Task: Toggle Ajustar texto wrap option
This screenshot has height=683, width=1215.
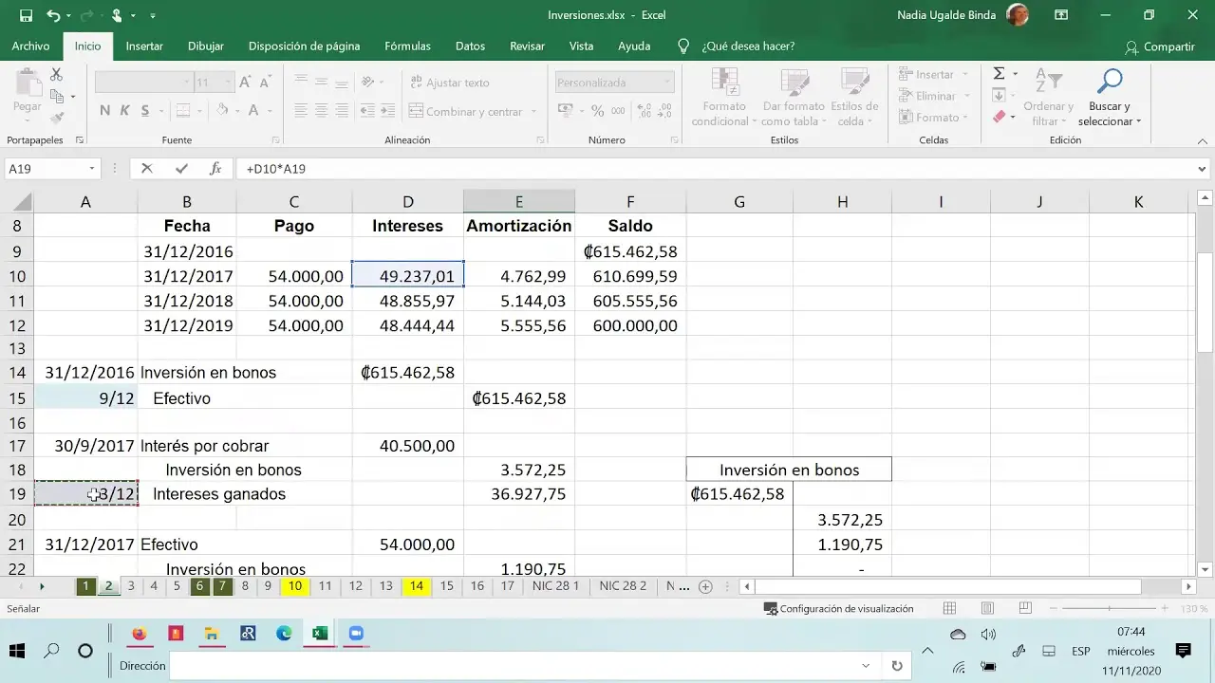Action: (x=450, y=83)
